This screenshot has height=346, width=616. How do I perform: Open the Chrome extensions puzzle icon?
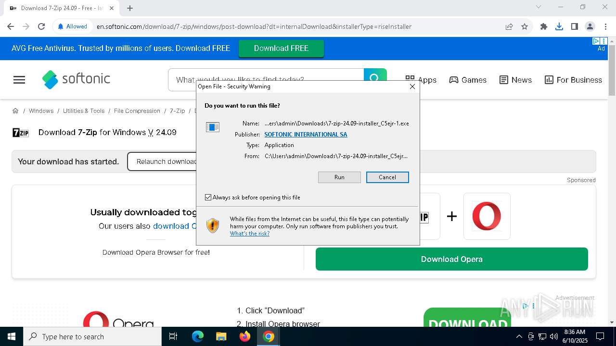544,26
